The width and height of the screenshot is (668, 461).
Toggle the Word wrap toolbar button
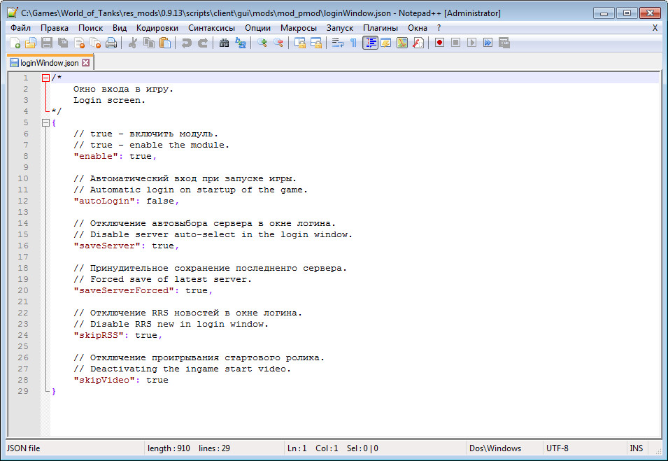337,43
